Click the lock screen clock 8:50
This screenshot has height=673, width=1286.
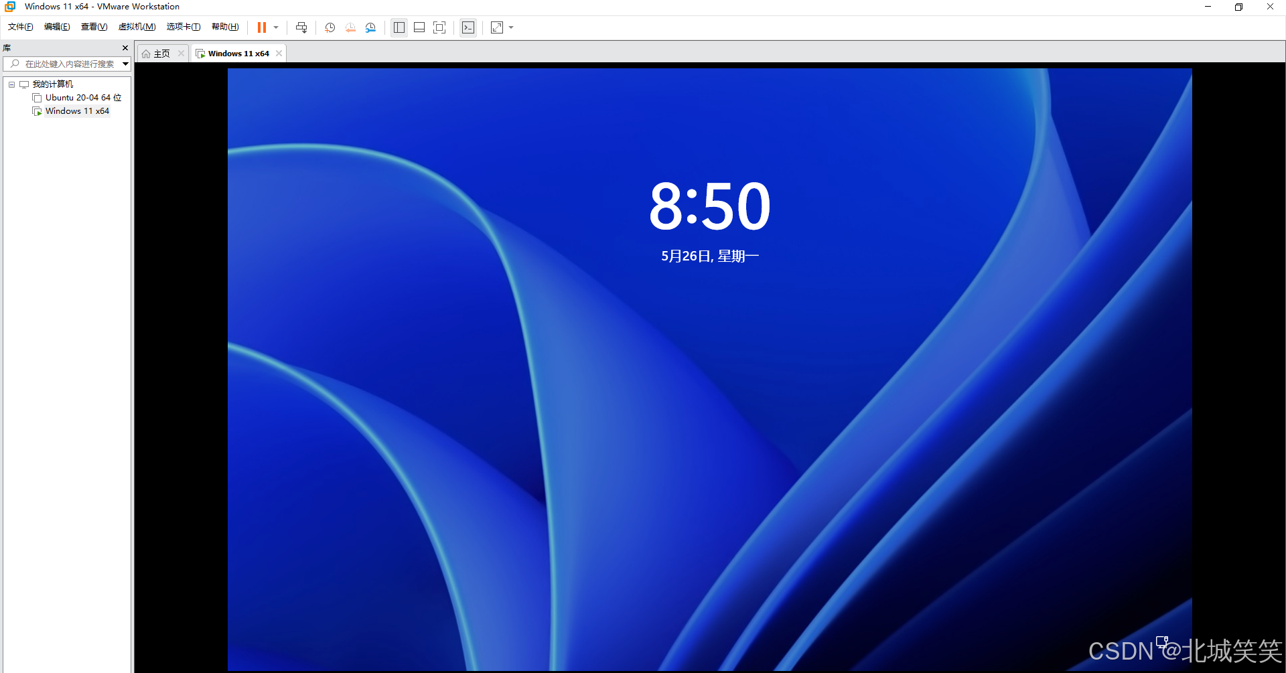pyautogui.click(x=710, y=206)
